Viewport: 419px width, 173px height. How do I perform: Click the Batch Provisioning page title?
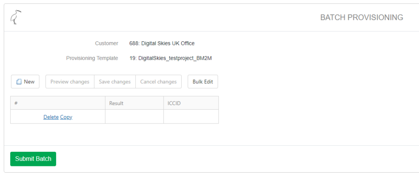click(x=361, y=18)
